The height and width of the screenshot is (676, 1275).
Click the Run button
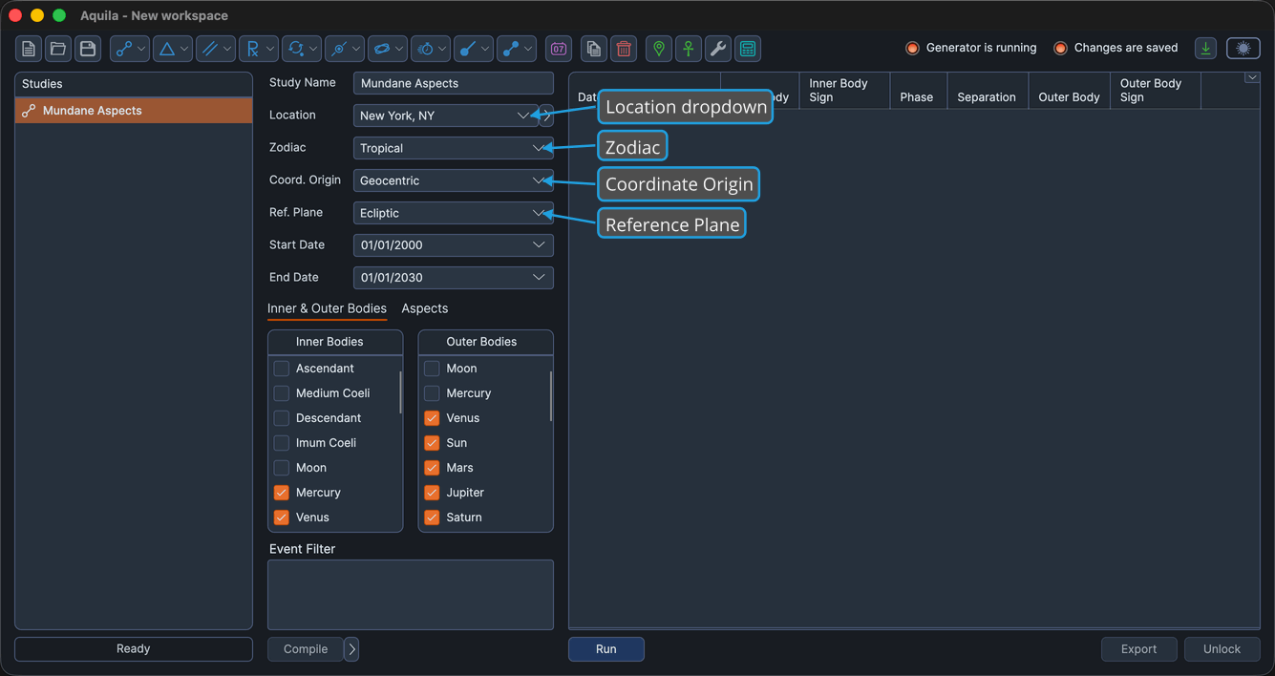tap(606, 649)
